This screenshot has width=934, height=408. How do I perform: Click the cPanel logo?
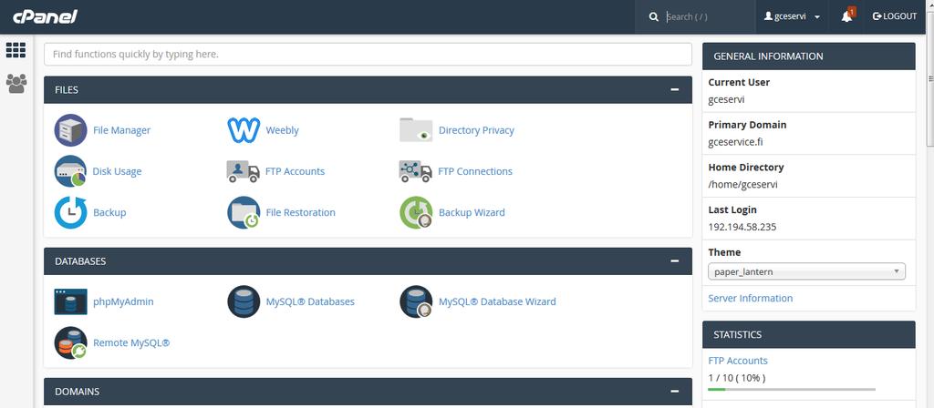46,16
